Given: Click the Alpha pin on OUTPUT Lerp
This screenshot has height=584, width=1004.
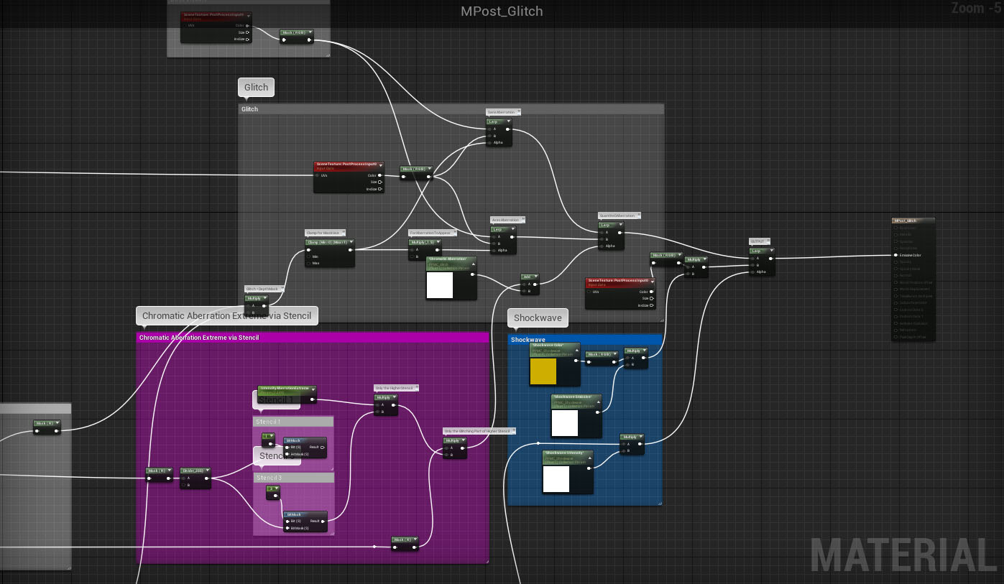Looking at the screenshot, I should click(x=752, y=272).
